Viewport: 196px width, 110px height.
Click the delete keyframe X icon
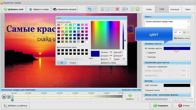[x=138, y=99]
